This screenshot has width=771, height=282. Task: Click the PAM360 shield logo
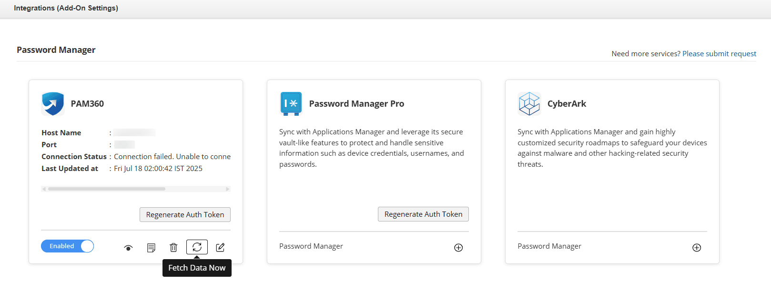tap(53, 104)
